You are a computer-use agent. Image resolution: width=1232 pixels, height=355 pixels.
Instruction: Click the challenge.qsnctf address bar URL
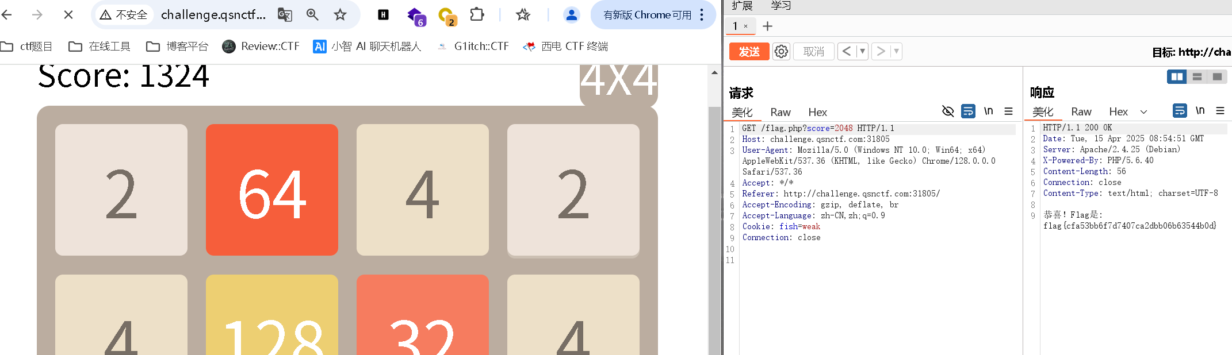click(213, 15)
